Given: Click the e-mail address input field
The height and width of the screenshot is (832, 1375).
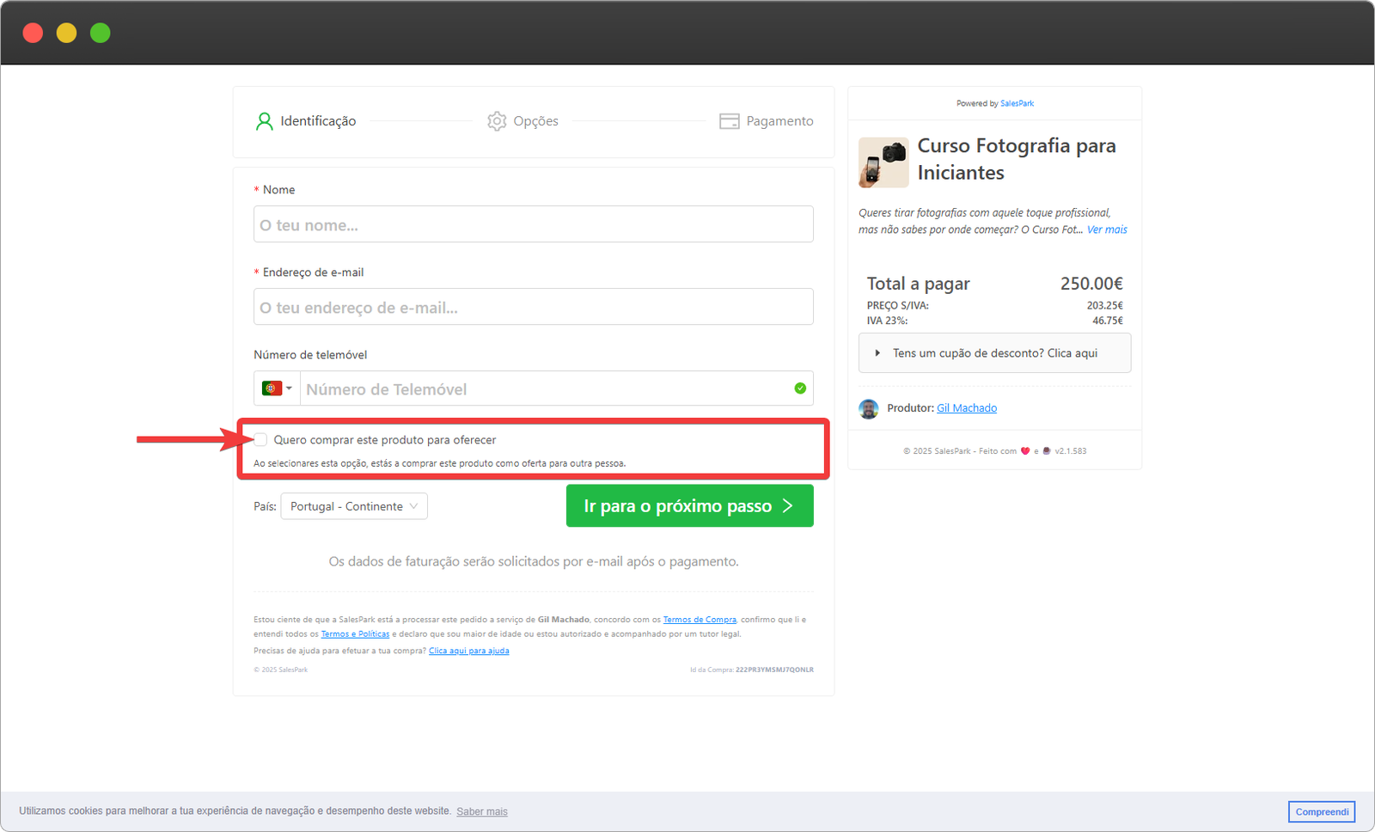Looking at the screenshot, I should click(533, 307).
